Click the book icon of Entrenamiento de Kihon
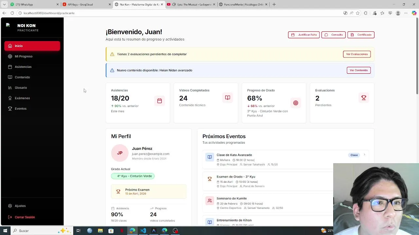419x235 pixels. tap(209, 222)
